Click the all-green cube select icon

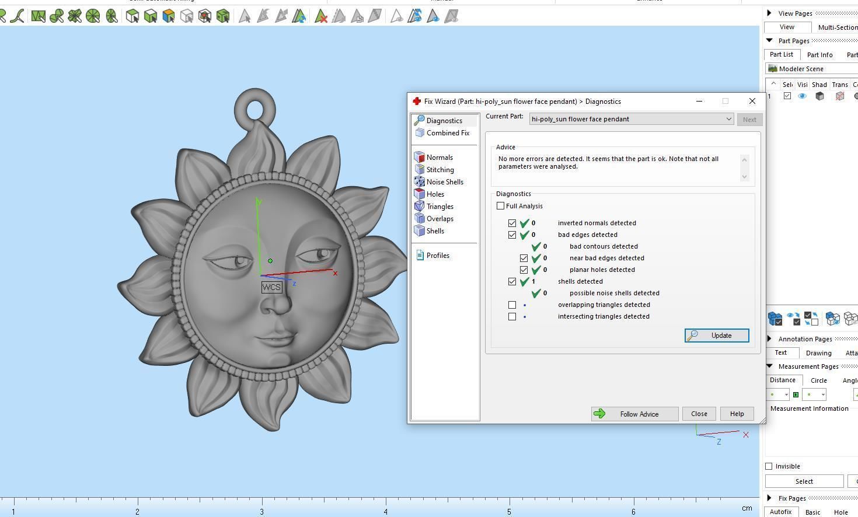point(223,16)
